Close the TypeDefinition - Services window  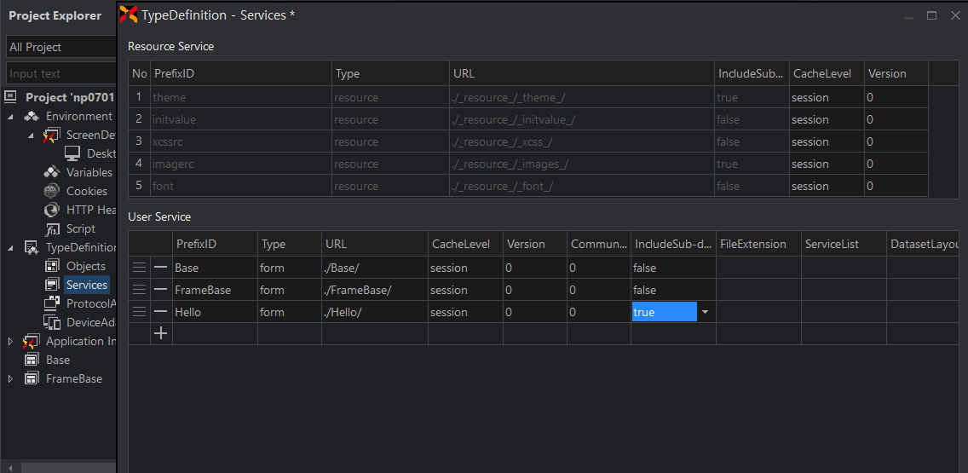pyautogui.click(x=954, y=15)
